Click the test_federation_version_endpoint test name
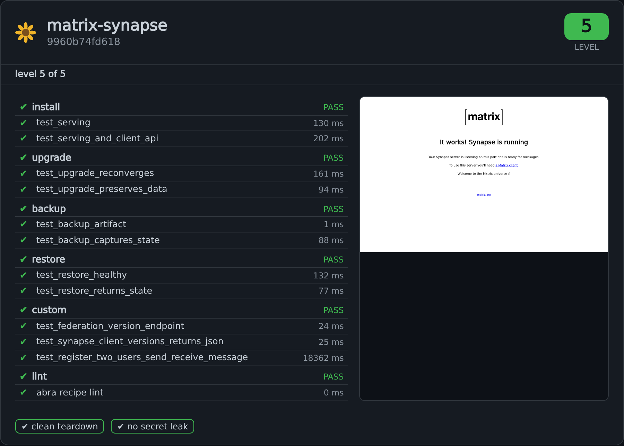 click(110, 326)
